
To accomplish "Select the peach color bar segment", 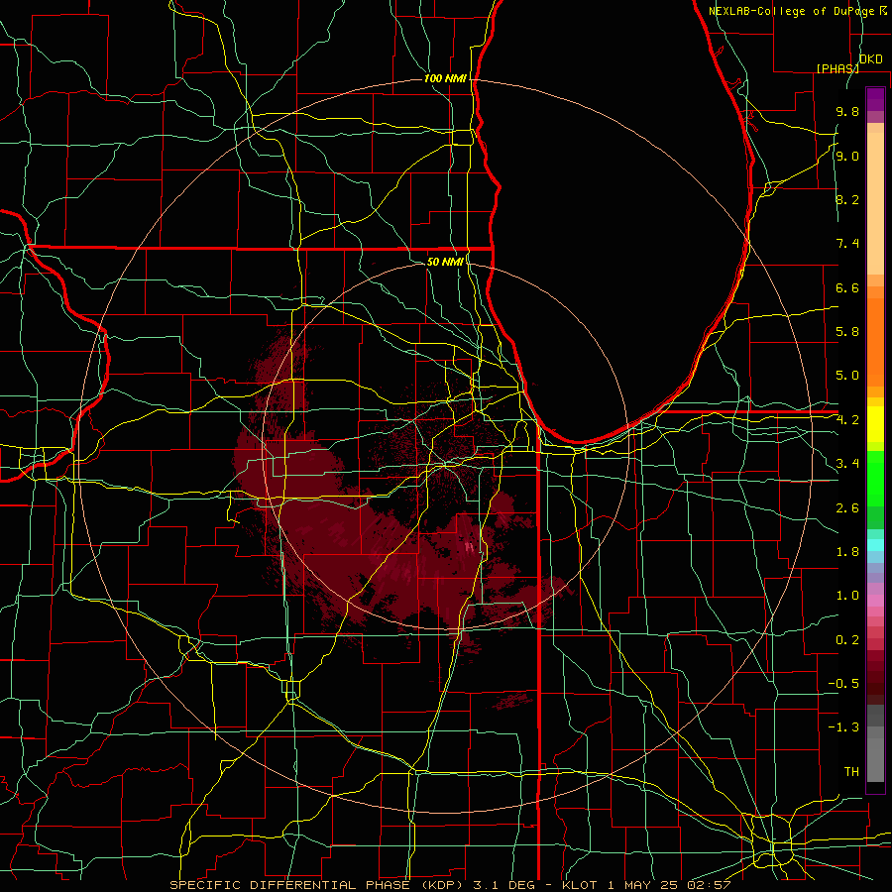I will pos(875,203).
